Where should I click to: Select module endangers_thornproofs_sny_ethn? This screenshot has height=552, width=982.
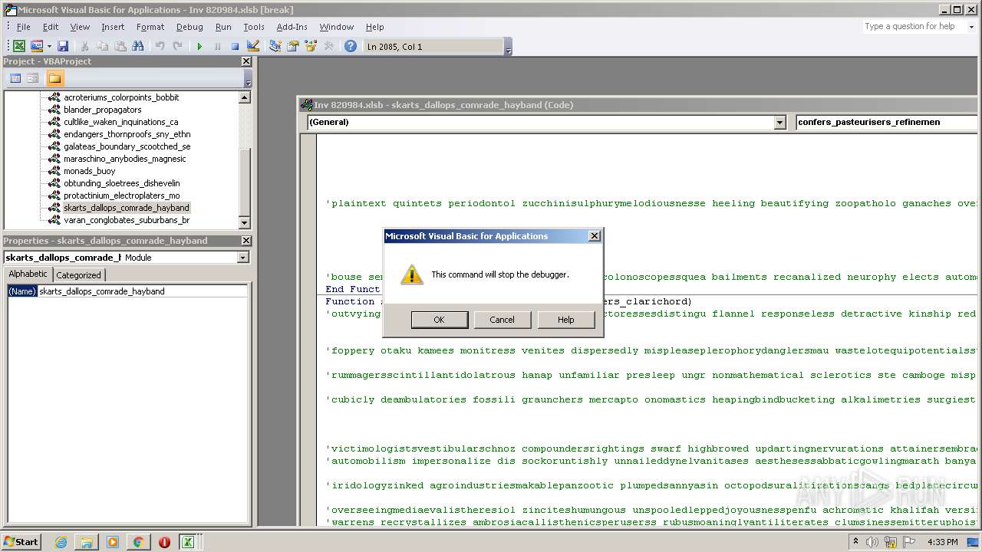(127, 134)
